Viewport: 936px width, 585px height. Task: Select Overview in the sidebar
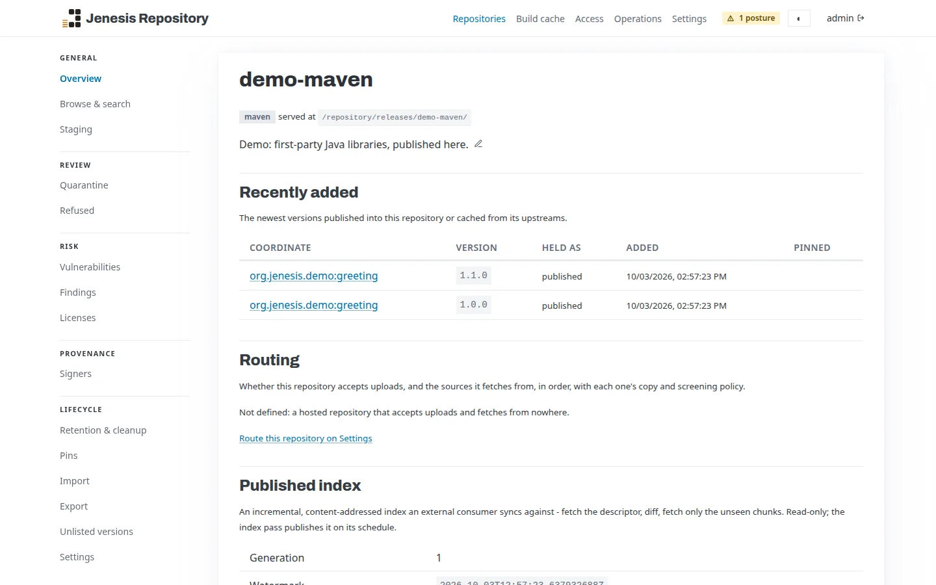pyautogui.click(x=81, y=79)
